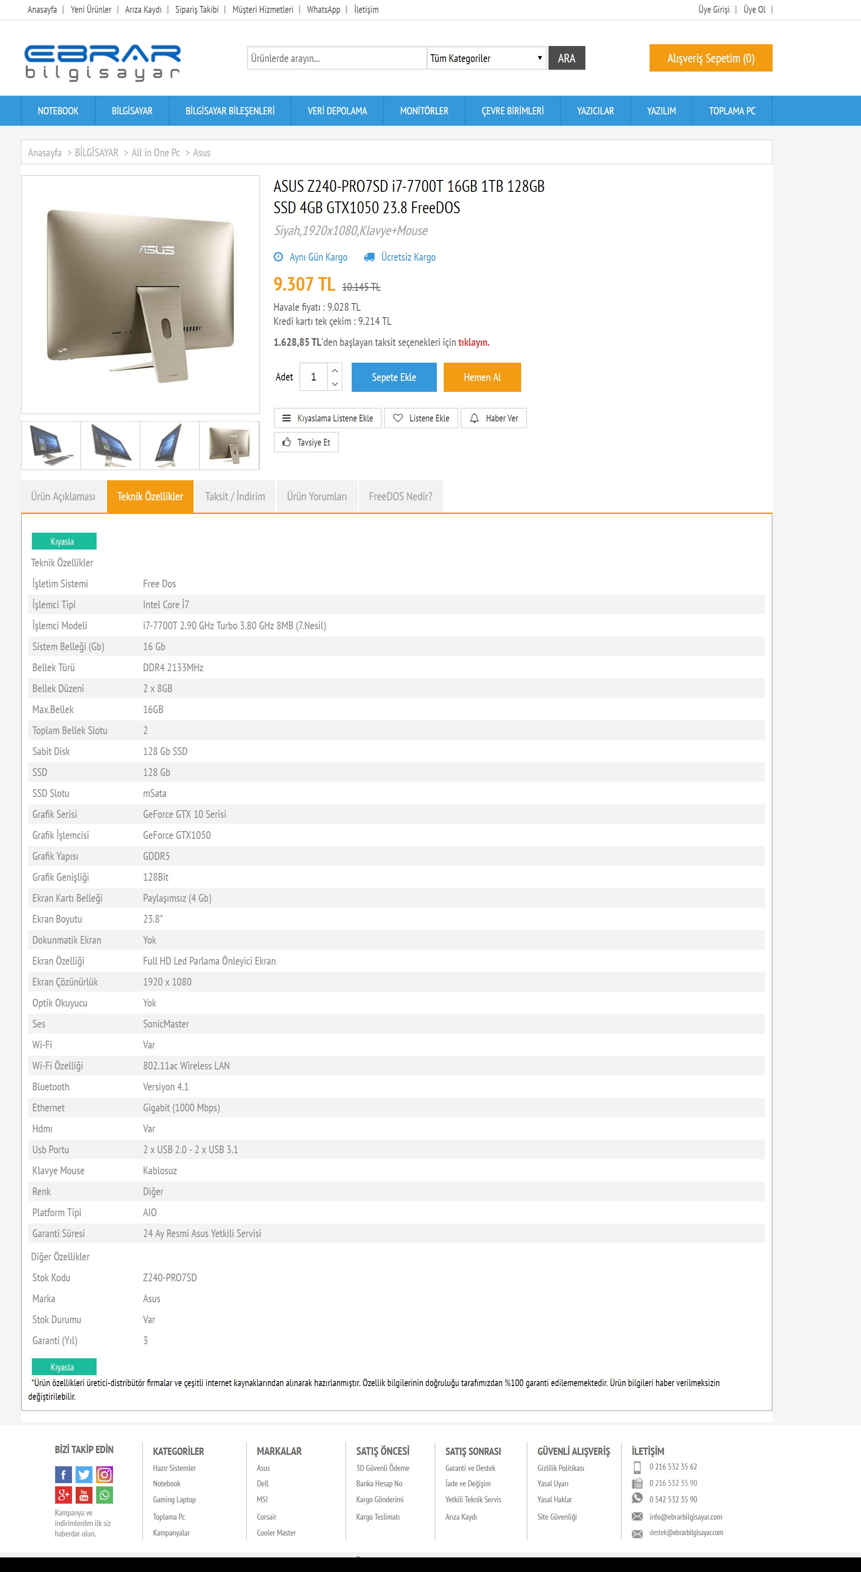Open WhatsApp top navigation link
The width and height of the screenshot is (861, 1572).
click(x=323, y=10)
